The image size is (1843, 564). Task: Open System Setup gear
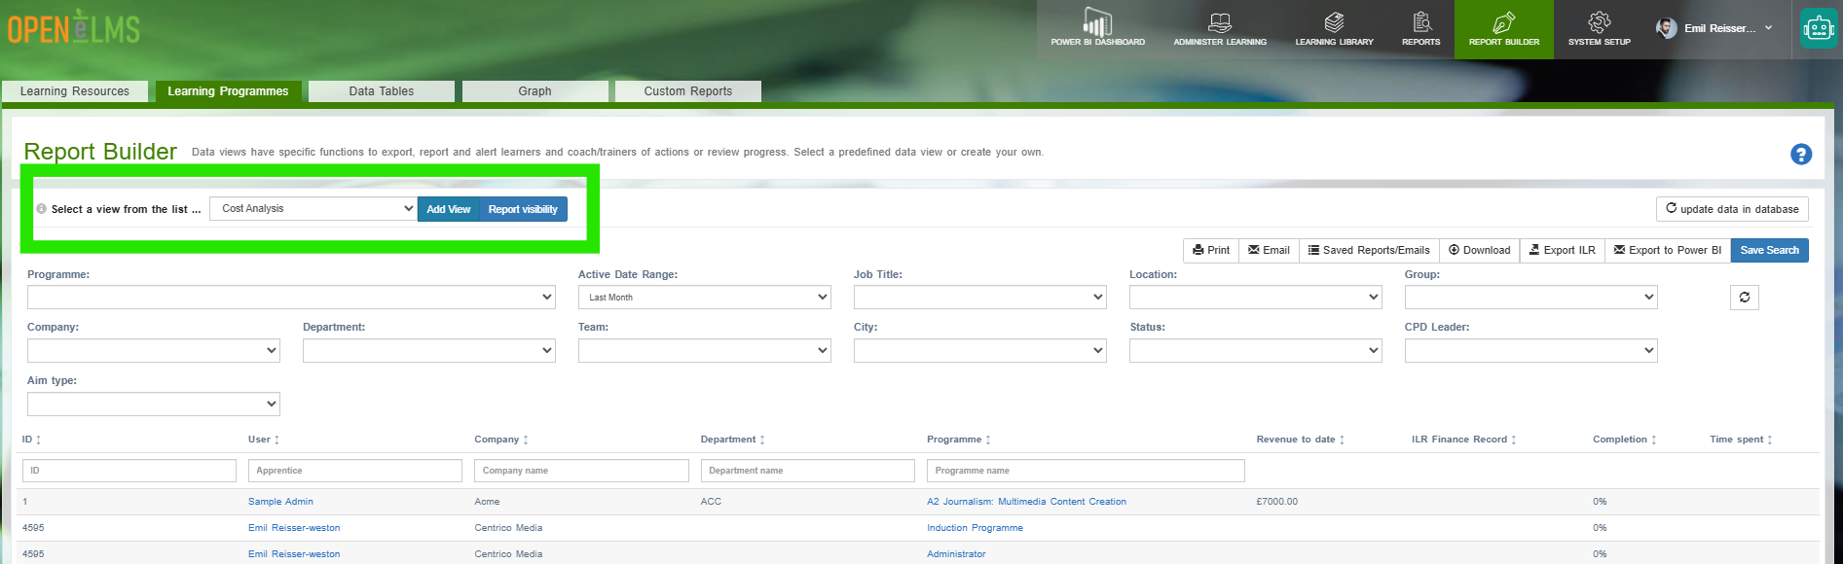(x=1599, y=28)
